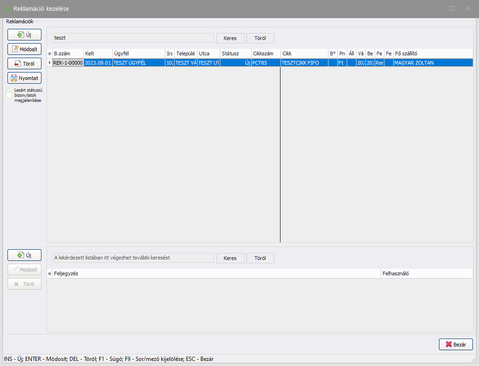This screenshot has width=479, height=366.
Task: Click the red Töröl delete record button
Action: [24, 63]
